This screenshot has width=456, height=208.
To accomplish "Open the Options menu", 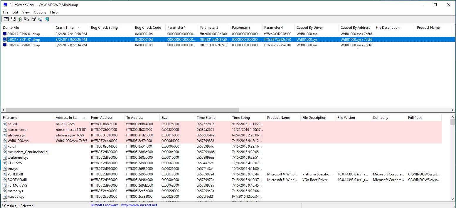I will pos(40,12).
